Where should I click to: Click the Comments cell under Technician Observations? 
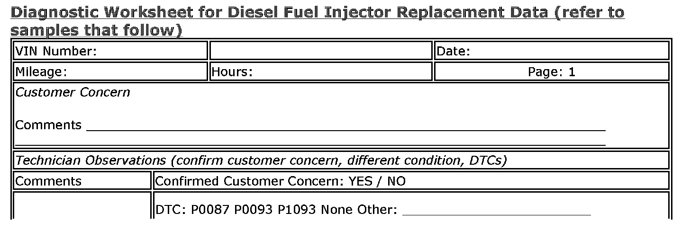pyautogui.click(x=82, y=181)
